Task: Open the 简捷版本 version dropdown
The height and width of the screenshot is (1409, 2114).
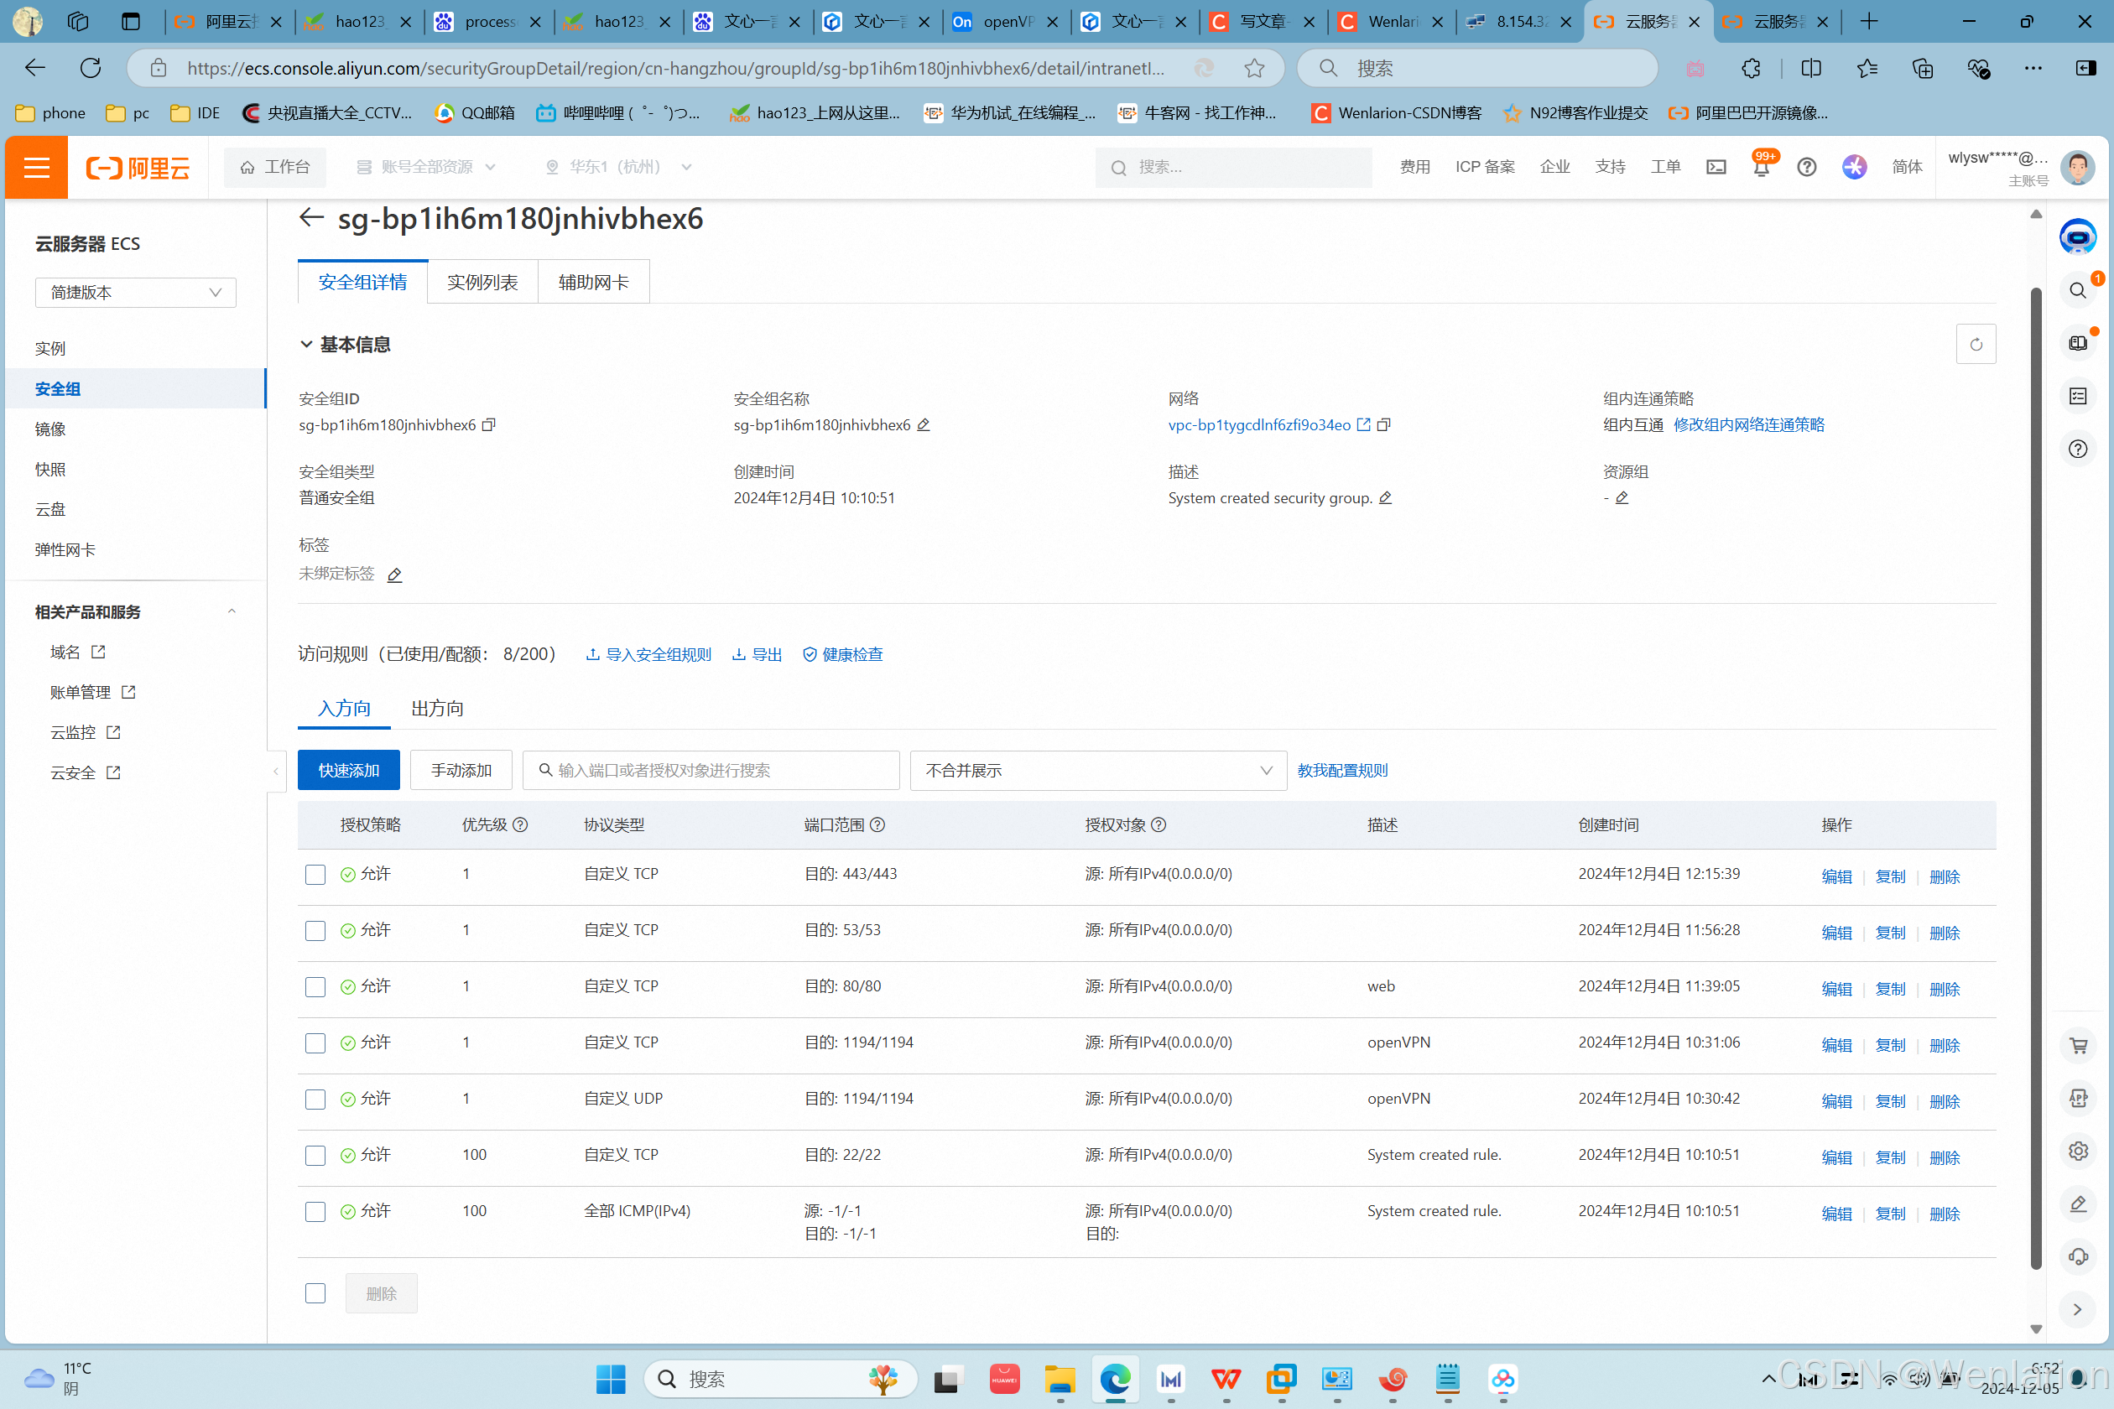Action: [x=136, y=293]
